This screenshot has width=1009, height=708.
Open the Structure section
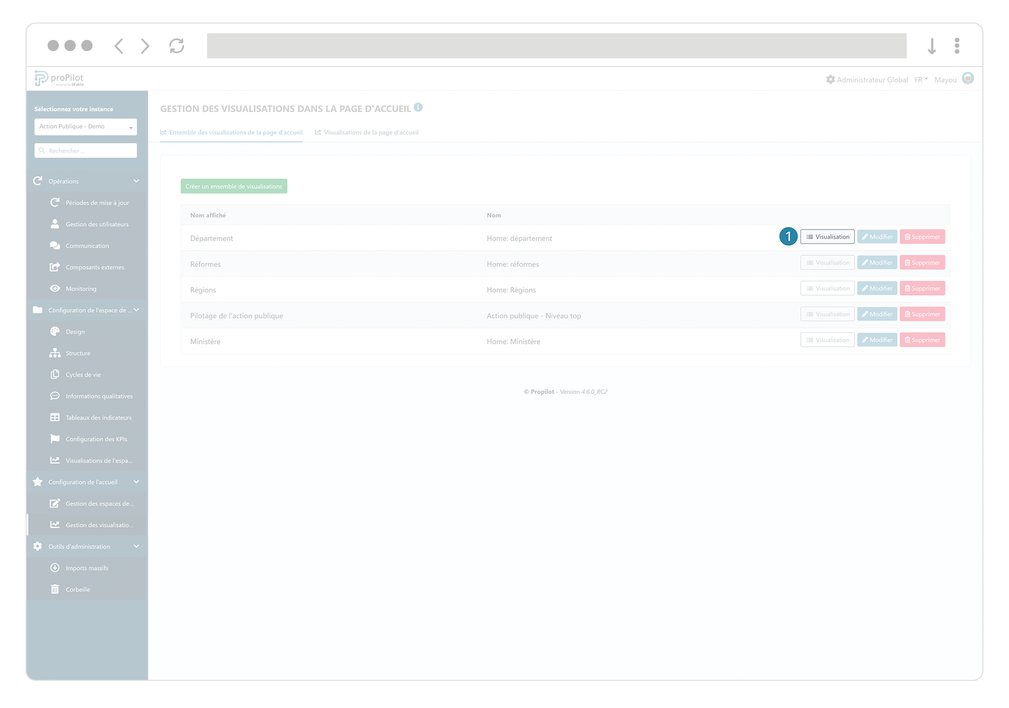78,353
